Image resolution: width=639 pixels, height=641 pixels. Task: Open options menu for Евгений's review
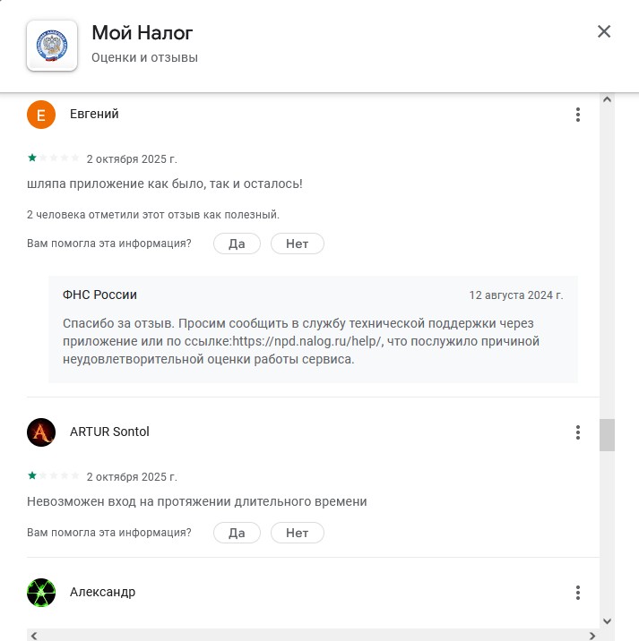tap(578, 115)
